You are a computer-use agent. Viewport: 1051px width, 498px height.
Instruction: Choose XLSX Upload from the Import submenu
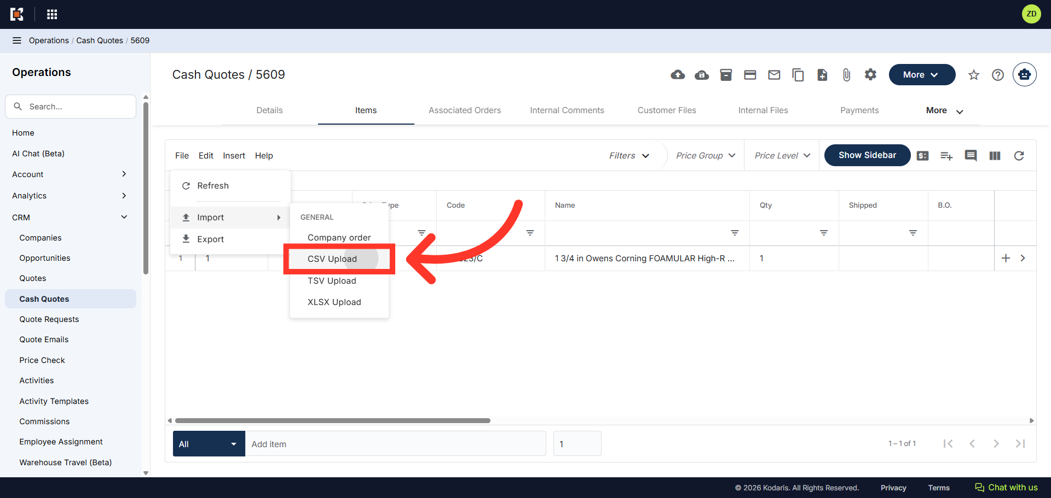(x=339, y=302)
